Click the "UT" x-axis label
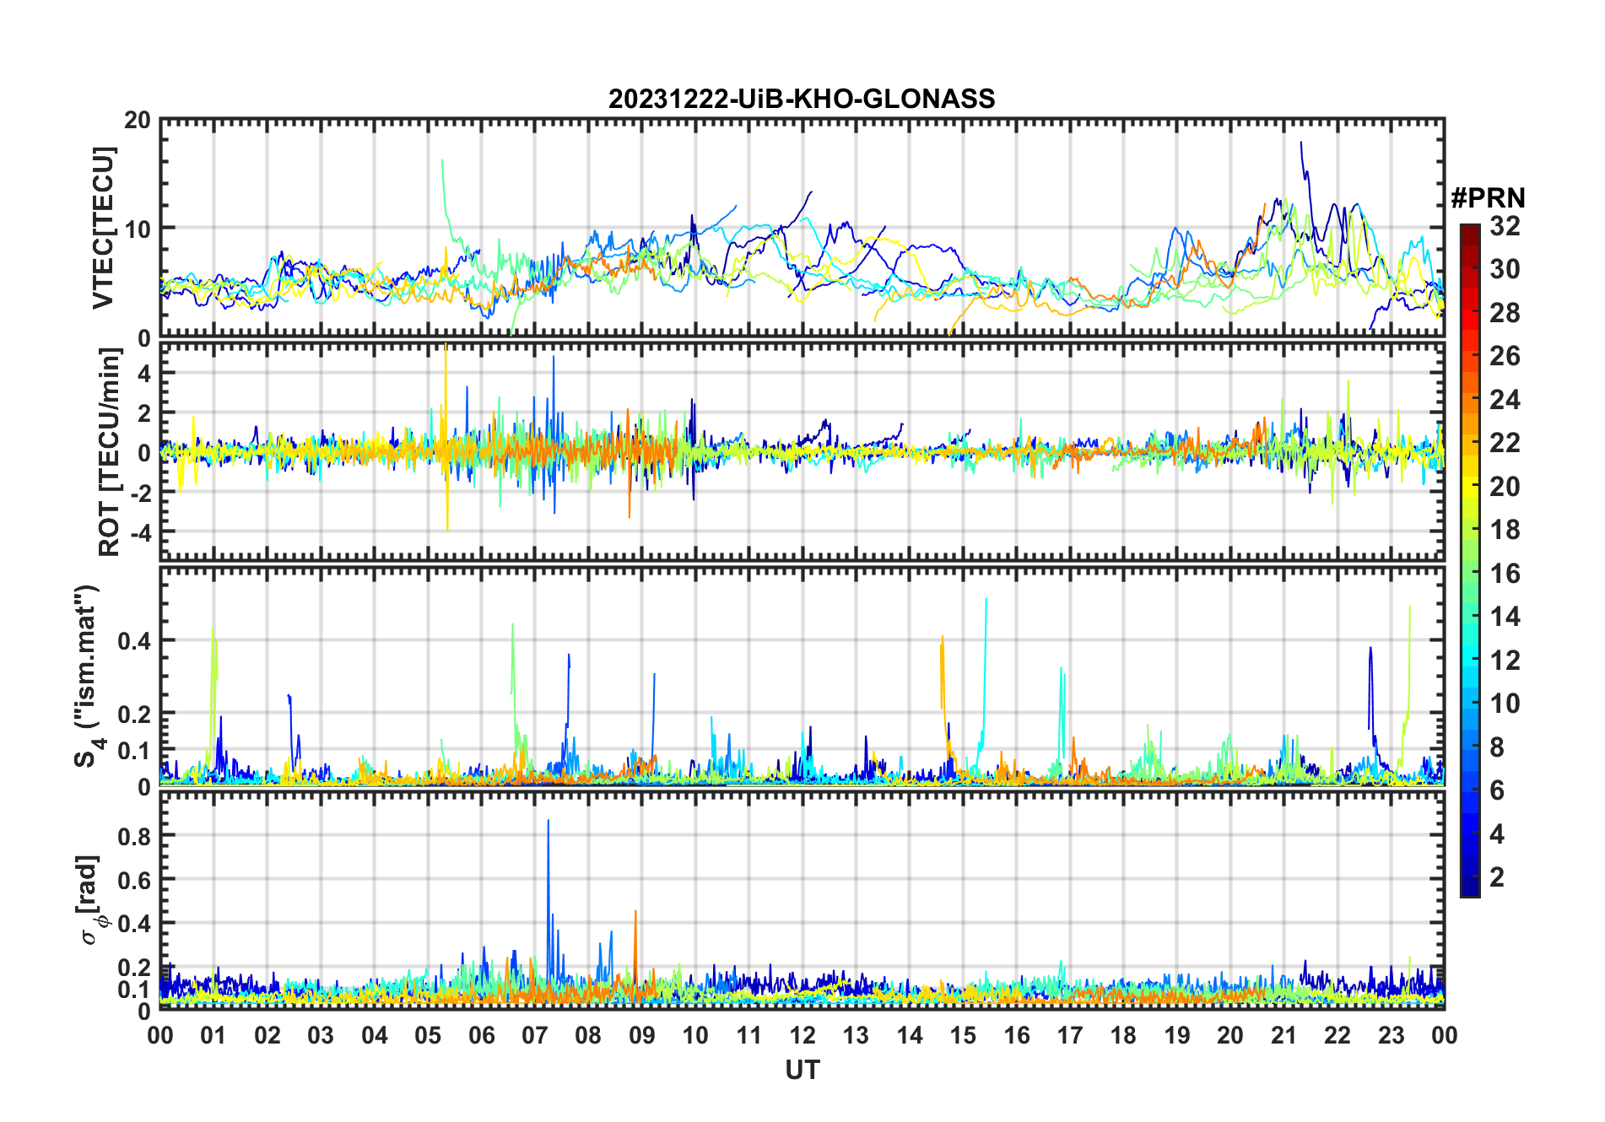 pyautogui.click(x=802, y=1070)
